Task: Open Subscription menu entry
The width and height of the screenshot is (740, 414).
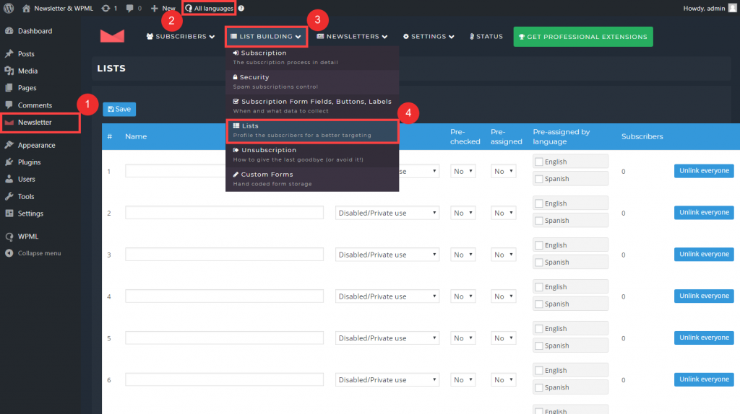Action: [x=312, y=58]
